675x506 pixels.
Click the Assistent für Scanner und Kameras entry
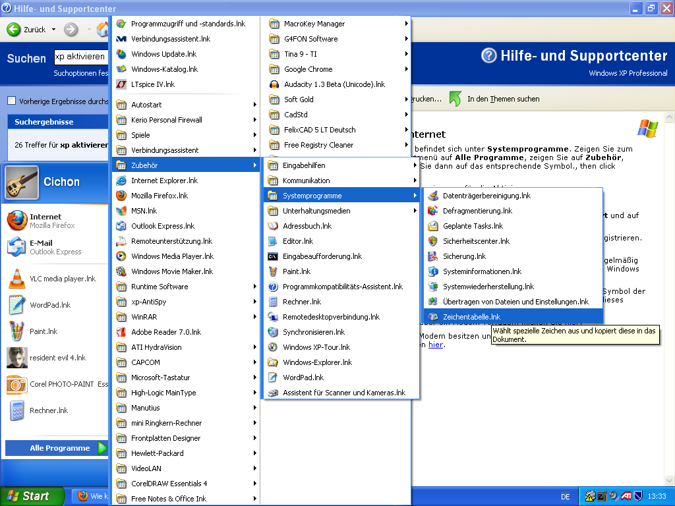click(x=341, y=393)
